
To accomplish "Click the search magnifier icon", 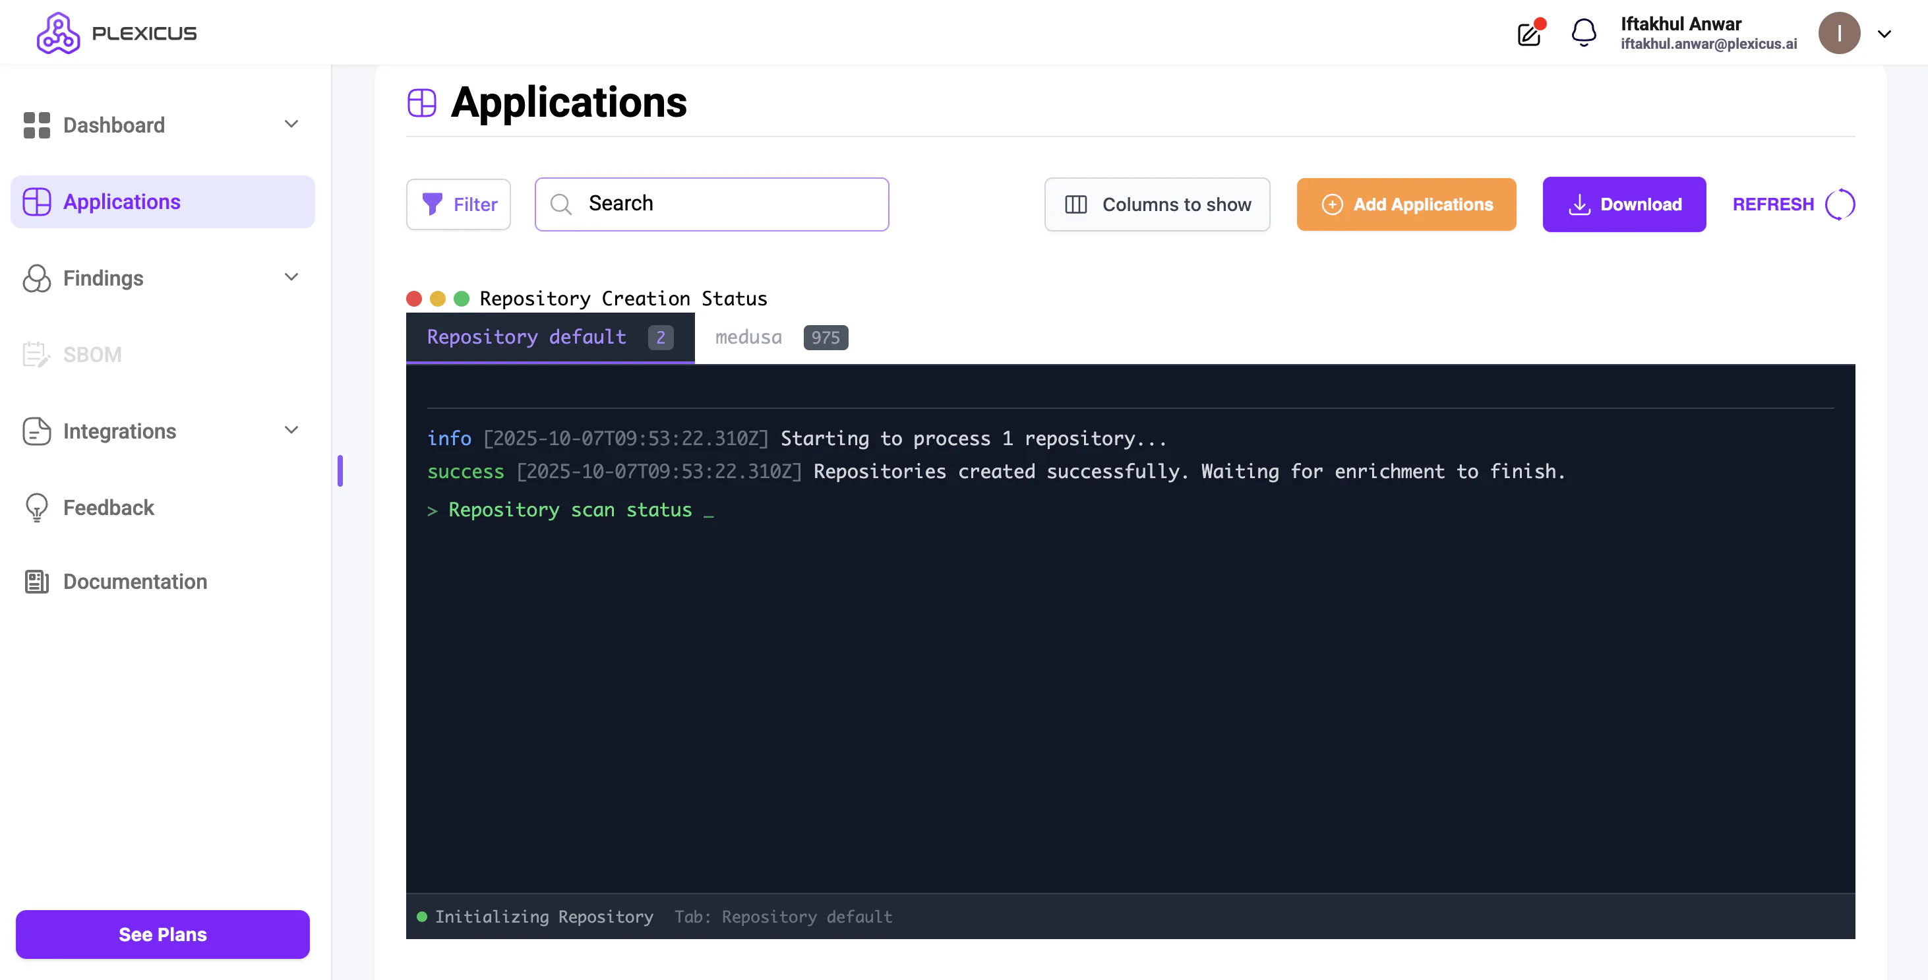I will [560, 204].
